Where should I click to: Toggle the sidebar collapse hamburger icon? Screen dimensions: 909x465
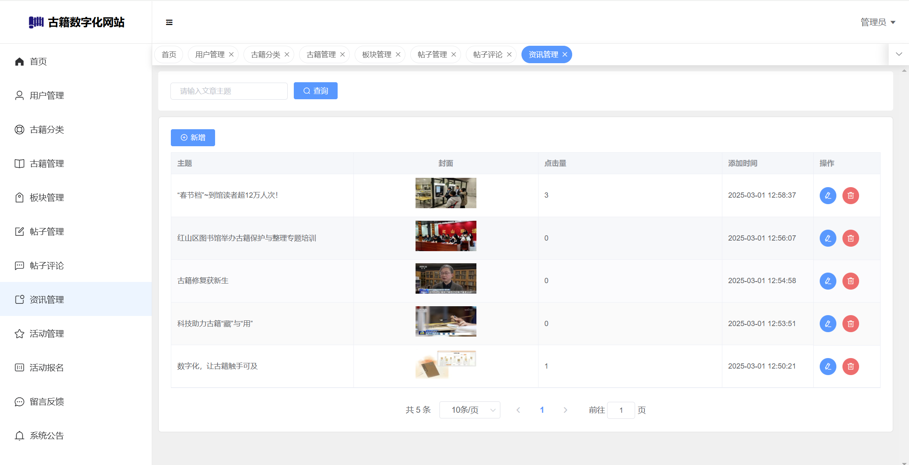(169, 22)
